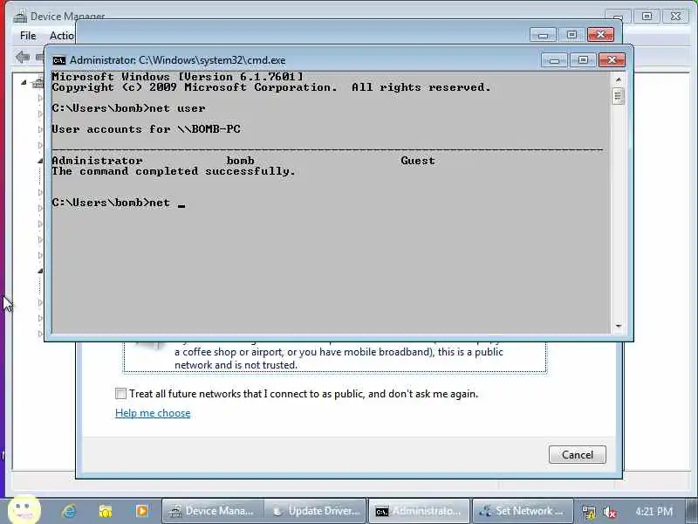This screenshot has height=524, width=698.
Task: Close the cmd.exe window
Action: pos(612,60)
